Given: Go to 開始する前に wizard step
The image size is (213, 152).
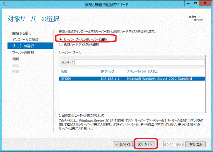Looking at the screenshot, I should (22, 33).
